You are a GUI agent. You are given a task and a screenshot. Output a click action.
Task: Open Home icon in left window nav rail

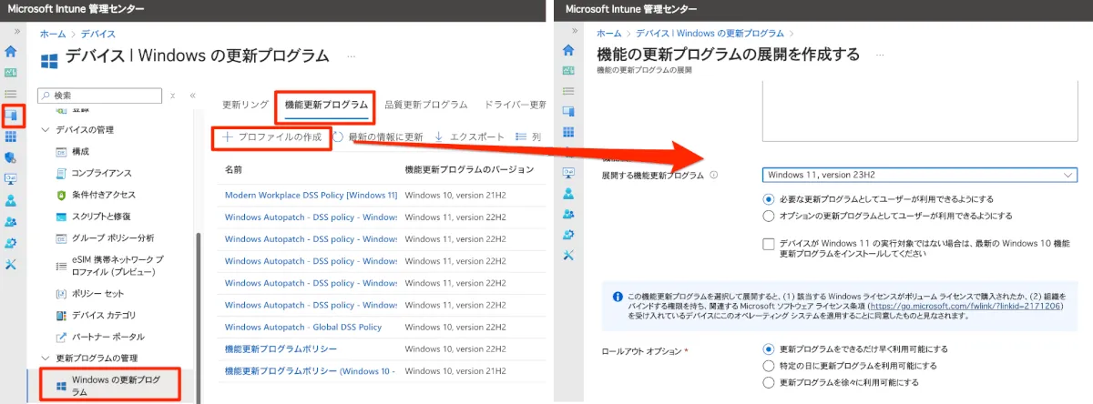point(11,51)
